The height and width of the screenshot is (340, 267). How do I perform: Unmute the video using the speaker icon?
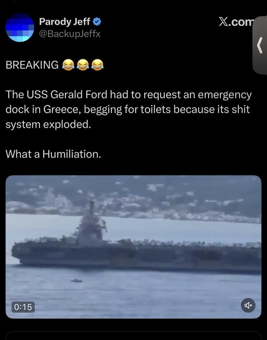click(x=248, y=305)
